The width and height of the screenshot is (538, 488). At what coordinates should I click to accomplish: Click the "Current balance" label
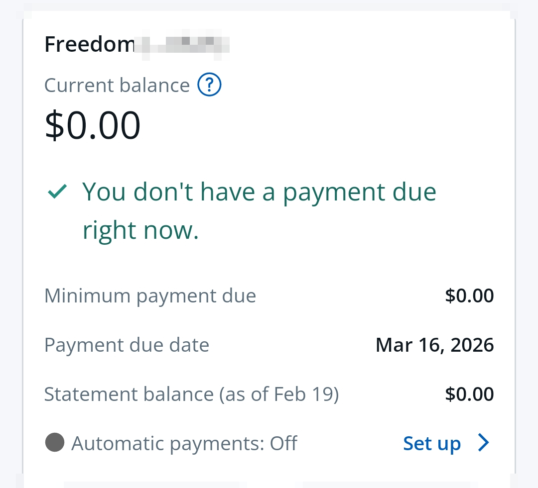117,85
